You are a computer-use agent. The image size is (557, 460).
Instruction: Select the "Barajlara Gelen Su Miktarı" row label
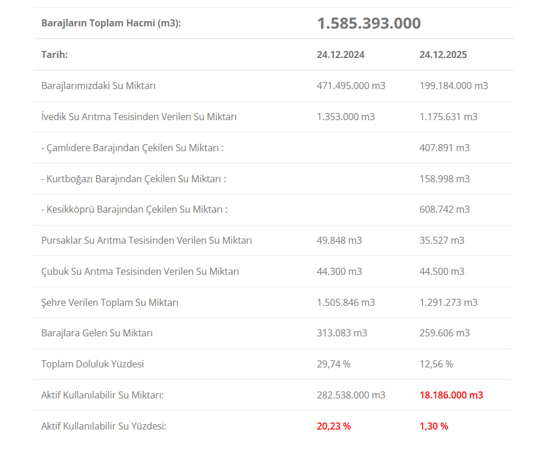point(97,333)
